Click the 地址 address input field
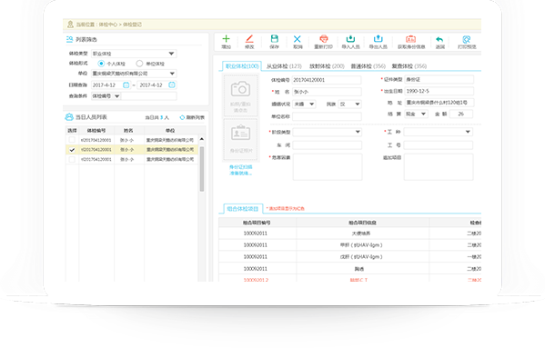545x348 pixels. [x=439, y=103]
